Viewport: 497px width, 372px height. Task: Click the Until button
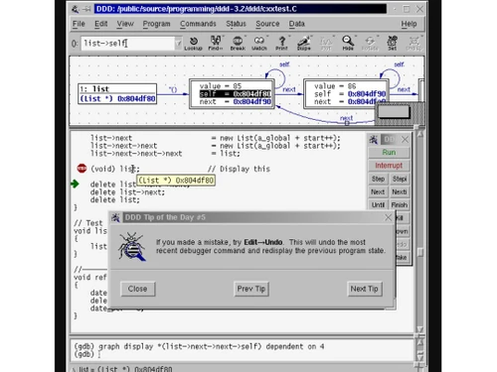[x=378, y=205]
